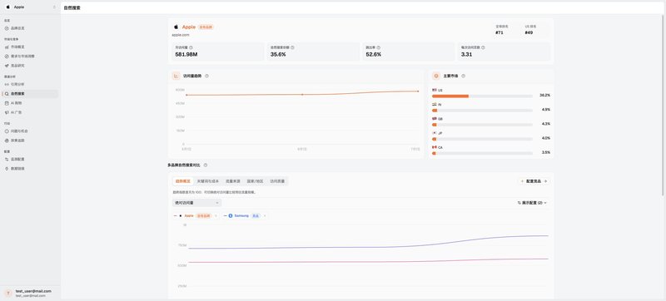Click the Apple logo in brand card
This screenshot has height=301, width=666.
point(176,27)
